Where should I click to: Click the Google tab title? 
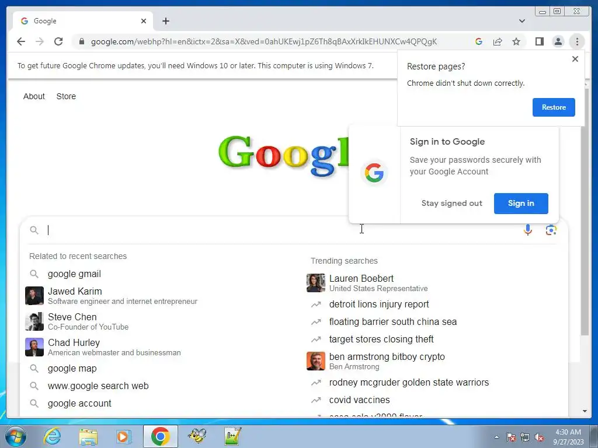tap(45, 21)
